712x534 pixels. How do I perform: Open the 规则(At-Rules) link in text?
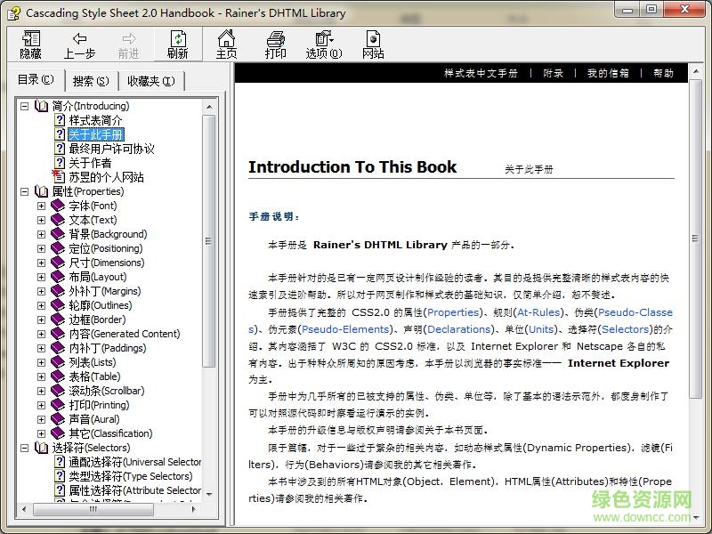coord(539,312)
